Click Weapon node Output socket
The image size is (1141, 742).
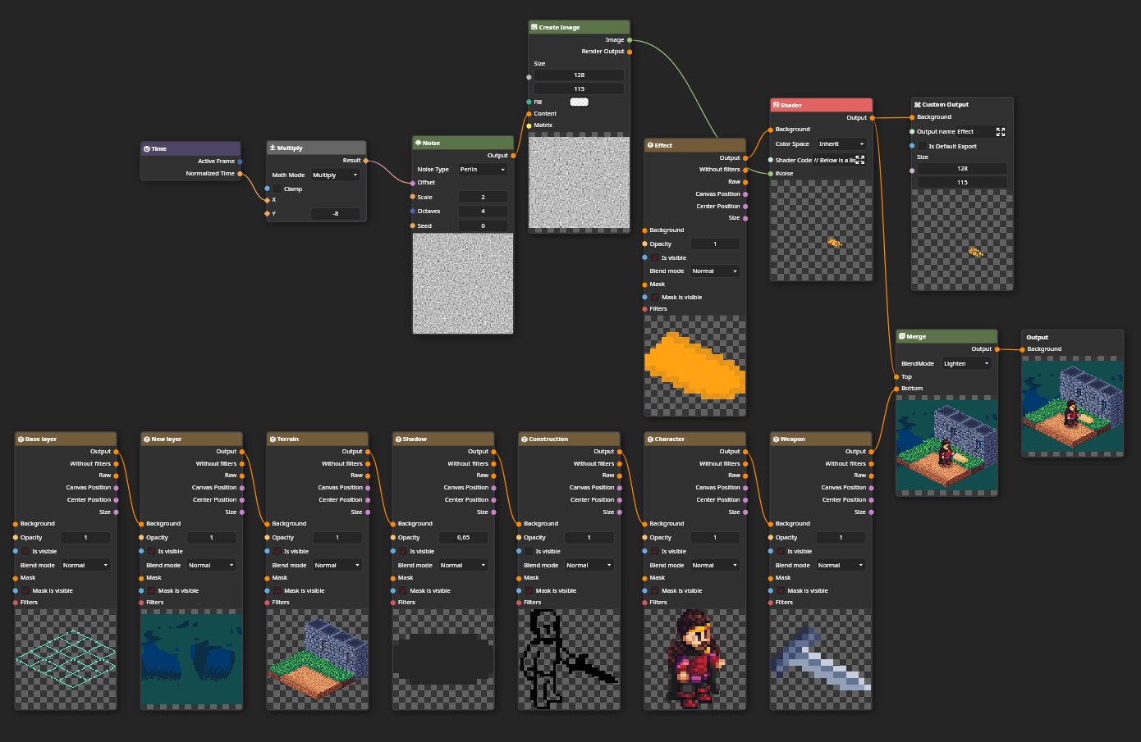coord(871,452)
